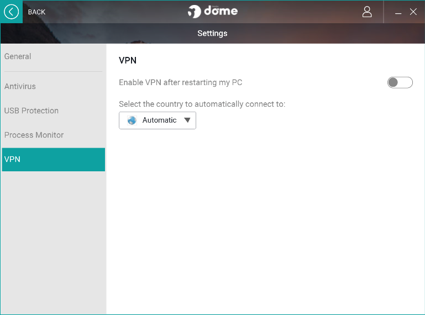Click the "dome" wordmark in header

point(221,11)
